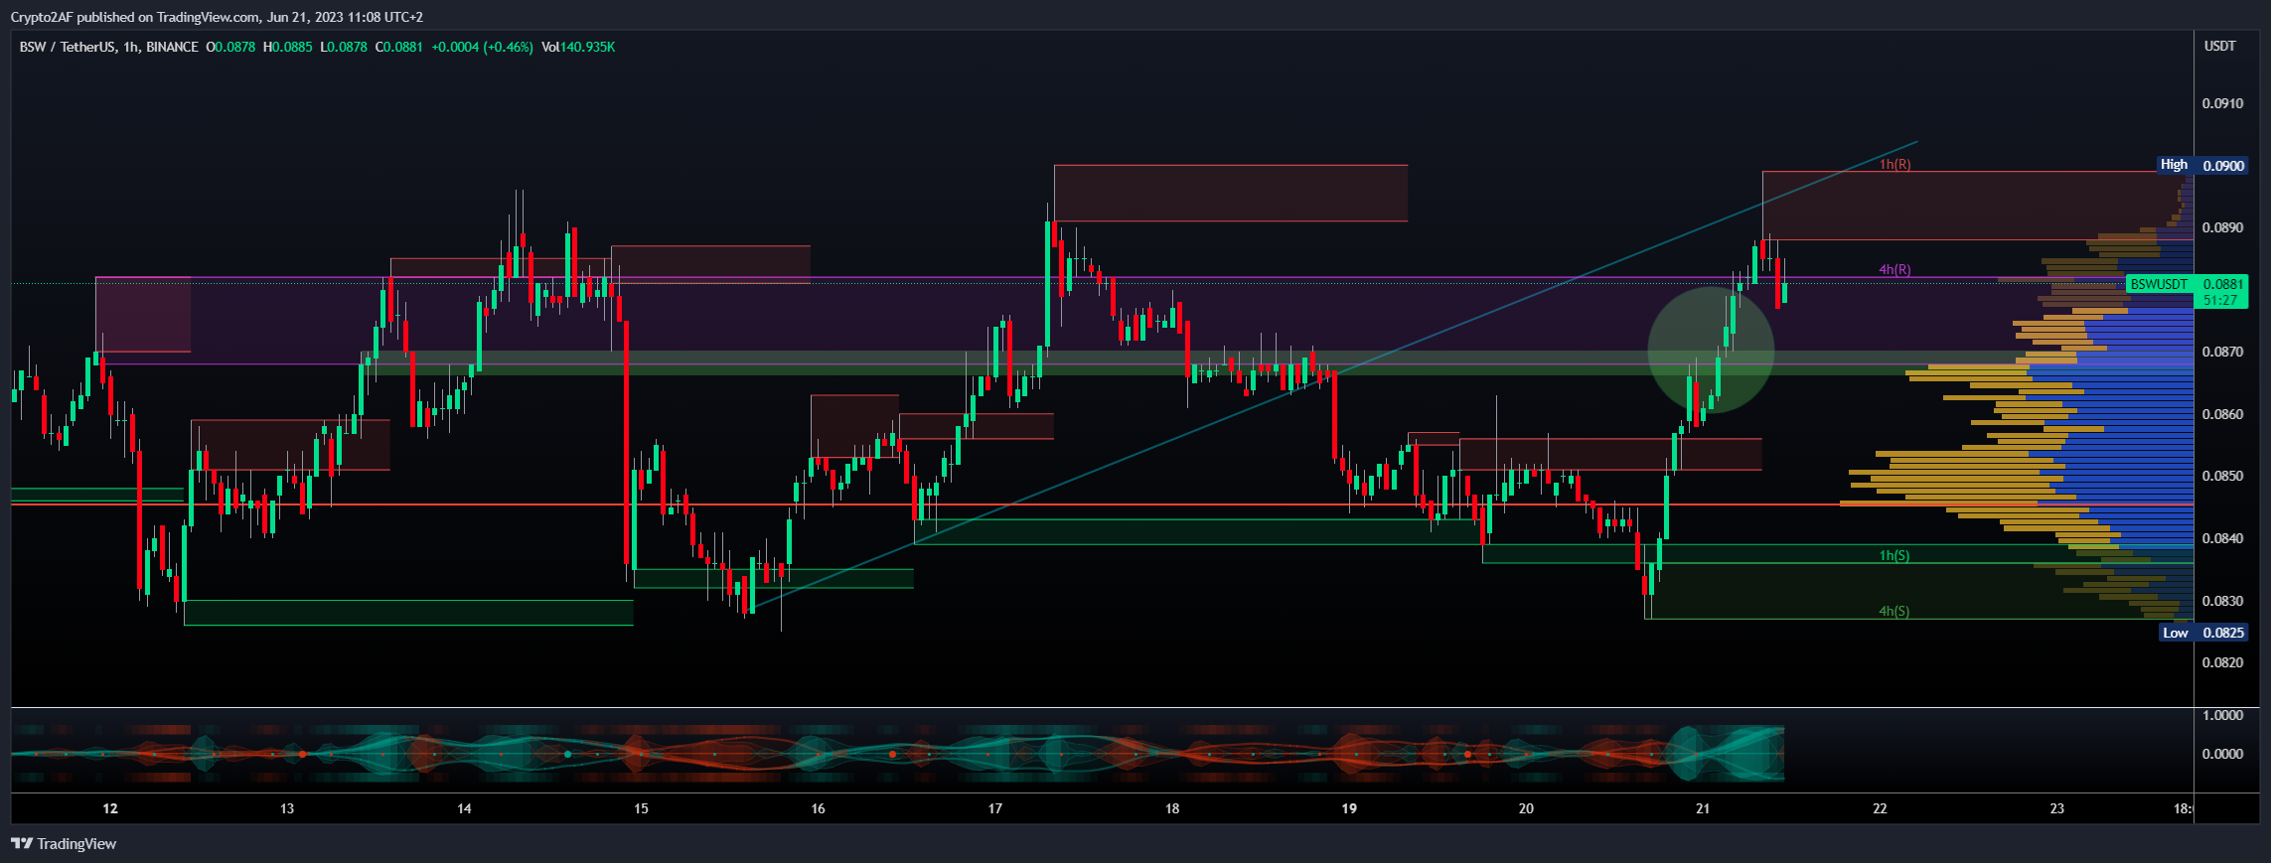2271x863 pixels.
Task: Click the volume readout Vol140.935K
Action: (x=578, y=47)
